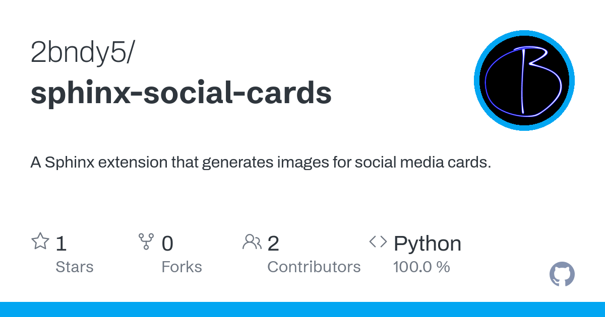This screenshot has height=317, width=605.
Task: Open the 2bndy5 profile avatar
Action: 524,81
